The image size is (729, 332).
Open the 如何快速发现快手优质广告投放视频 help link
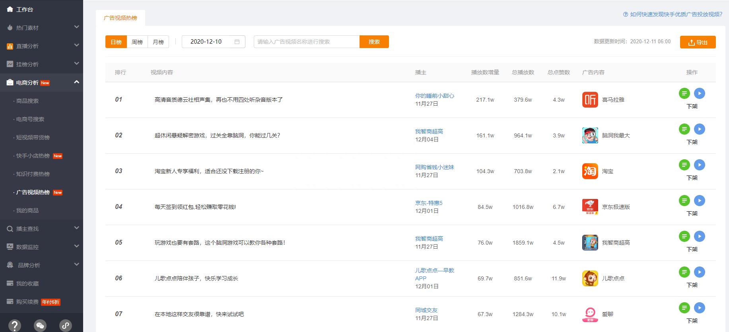(673, 14)
